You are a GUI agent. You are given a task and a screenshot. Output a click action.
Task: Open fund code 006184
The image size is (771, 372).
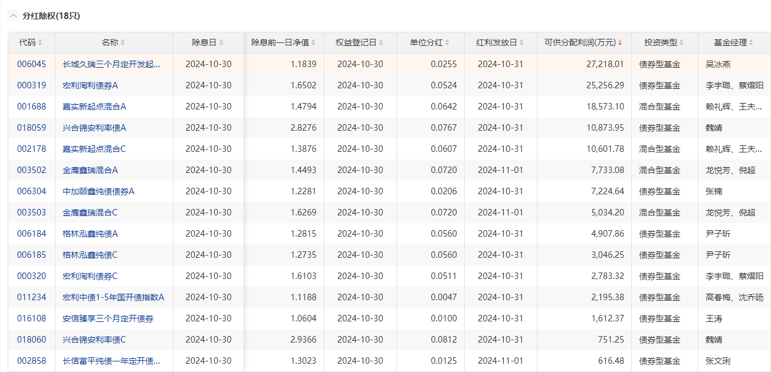(31, 234)
